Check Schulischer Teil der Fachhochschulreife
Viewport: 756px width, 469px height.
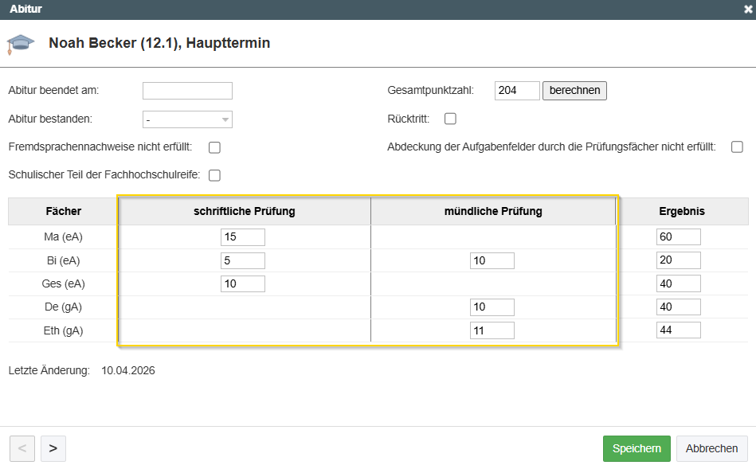[214, 175]
